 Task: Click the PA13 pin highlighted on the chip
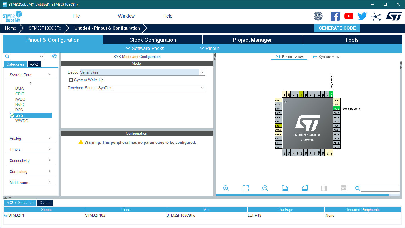coord(337,108)
